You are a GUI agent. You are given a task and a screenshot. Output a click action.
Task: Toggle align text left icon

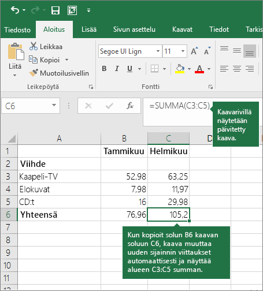[224, 69]
